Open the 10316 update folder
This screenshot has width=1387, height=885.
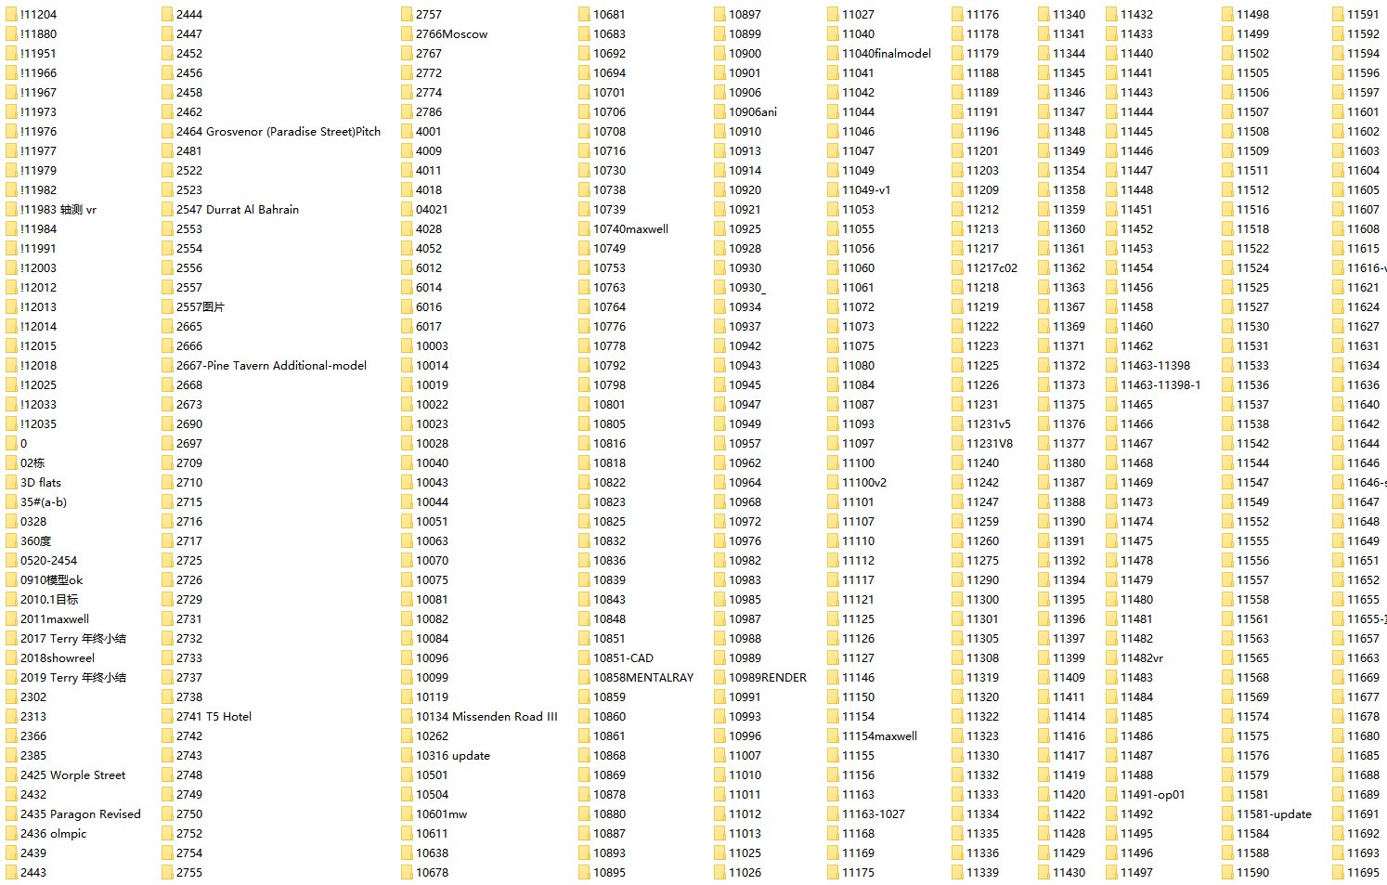pyautogui.click(x=454, y=755)
